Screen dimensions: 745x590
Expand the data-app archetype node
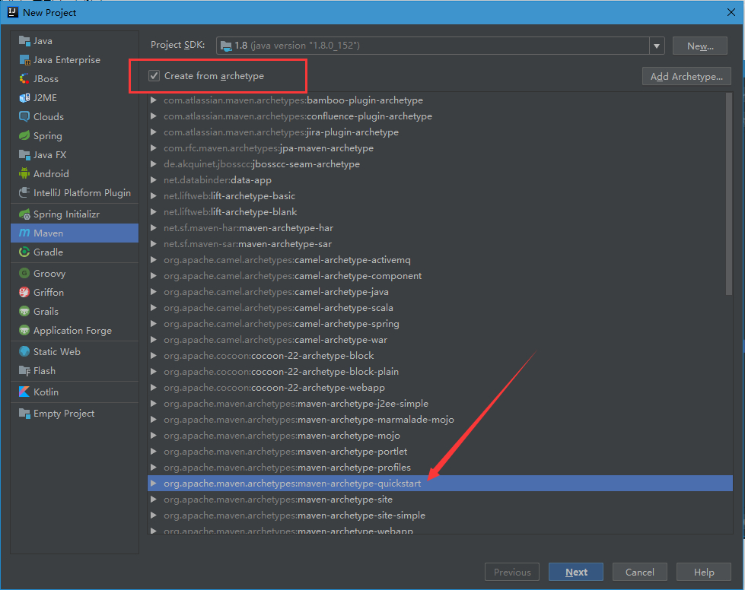pyautogui.click(x=154, y=180)
